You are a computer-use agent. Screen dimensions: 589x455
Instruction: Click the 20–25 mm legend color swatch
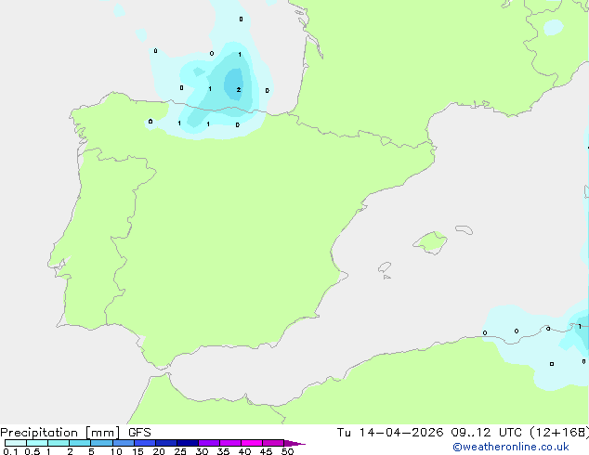tap(166, 443)
